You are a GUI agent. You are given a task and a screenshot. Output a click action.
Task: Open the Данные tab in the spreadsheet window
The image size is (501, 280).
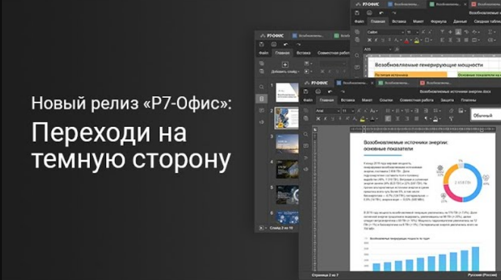pos(460,21)
